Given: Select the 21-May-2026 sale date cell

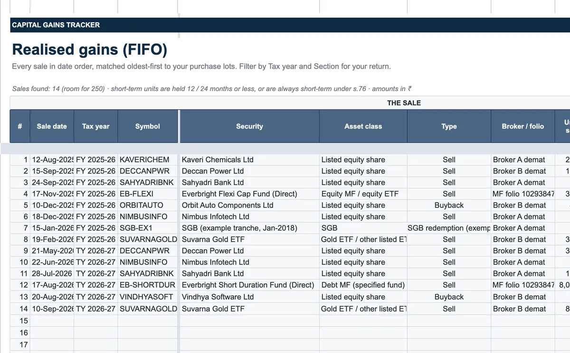Looking at the screenshot, I should [x=52, y=251].
